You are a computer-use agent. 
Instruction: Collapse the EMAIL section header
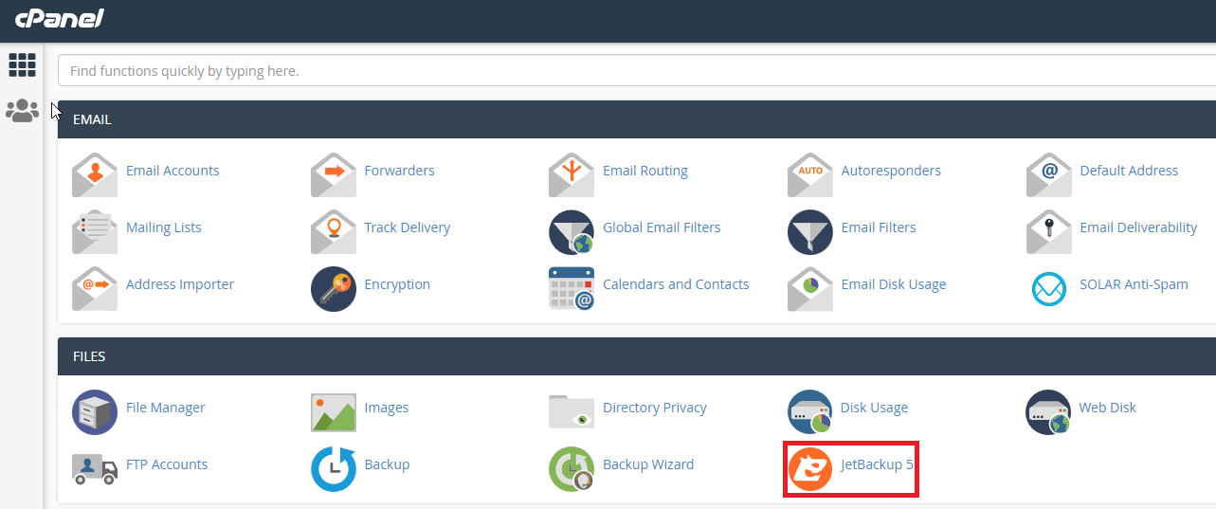click(635, 120)
